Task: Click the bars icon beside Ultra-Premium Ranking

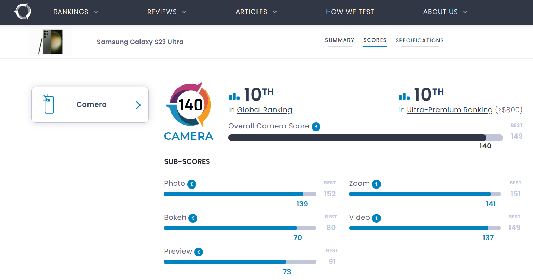Action: (x=404, y=96)
